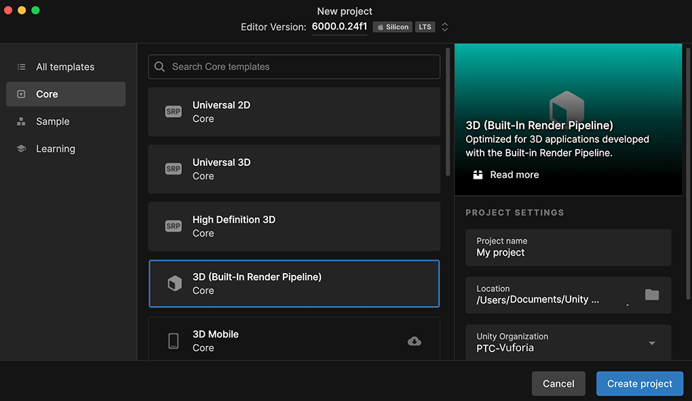Viewport: 692px width, 401px height.
Task: Click the Learning graduation cap icon
Action: (x=21, y=148)
